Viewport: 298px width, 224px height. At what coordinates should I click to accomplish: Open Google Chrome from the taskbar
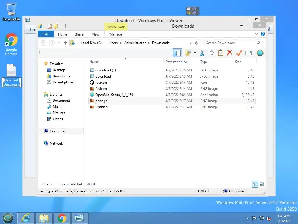tap(62, 218)
